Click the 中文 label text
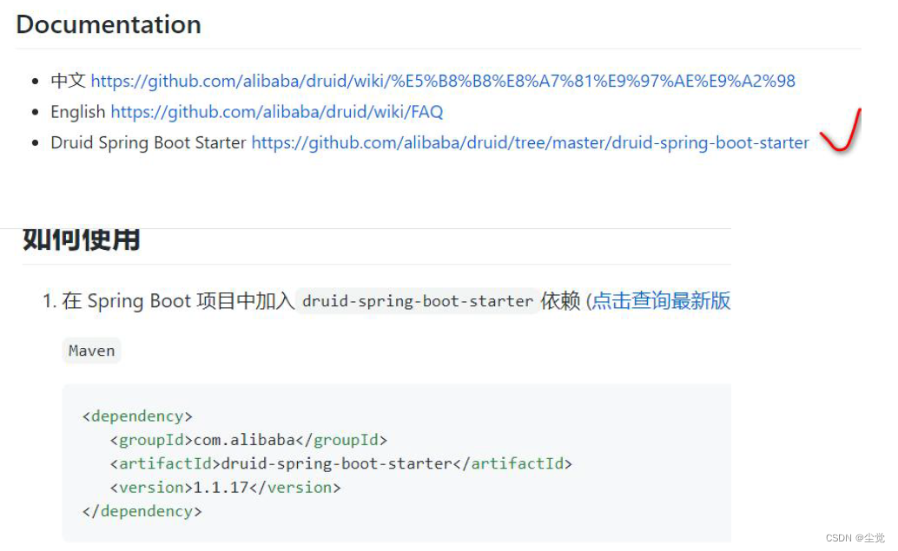Viewport: 898px width, 551px height. [x=68, y=81]
